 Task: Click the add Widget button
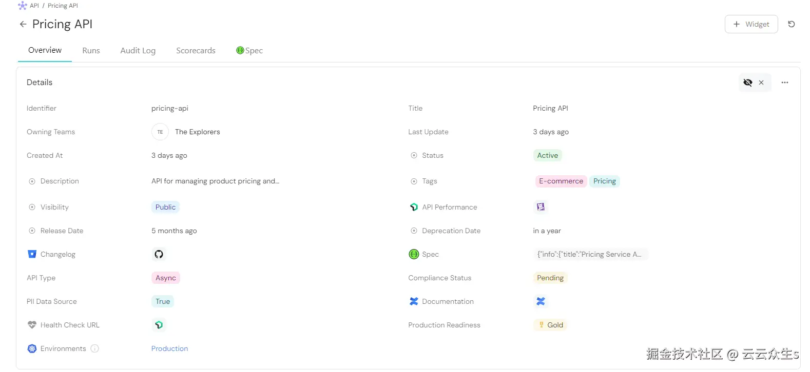[751, 24]
